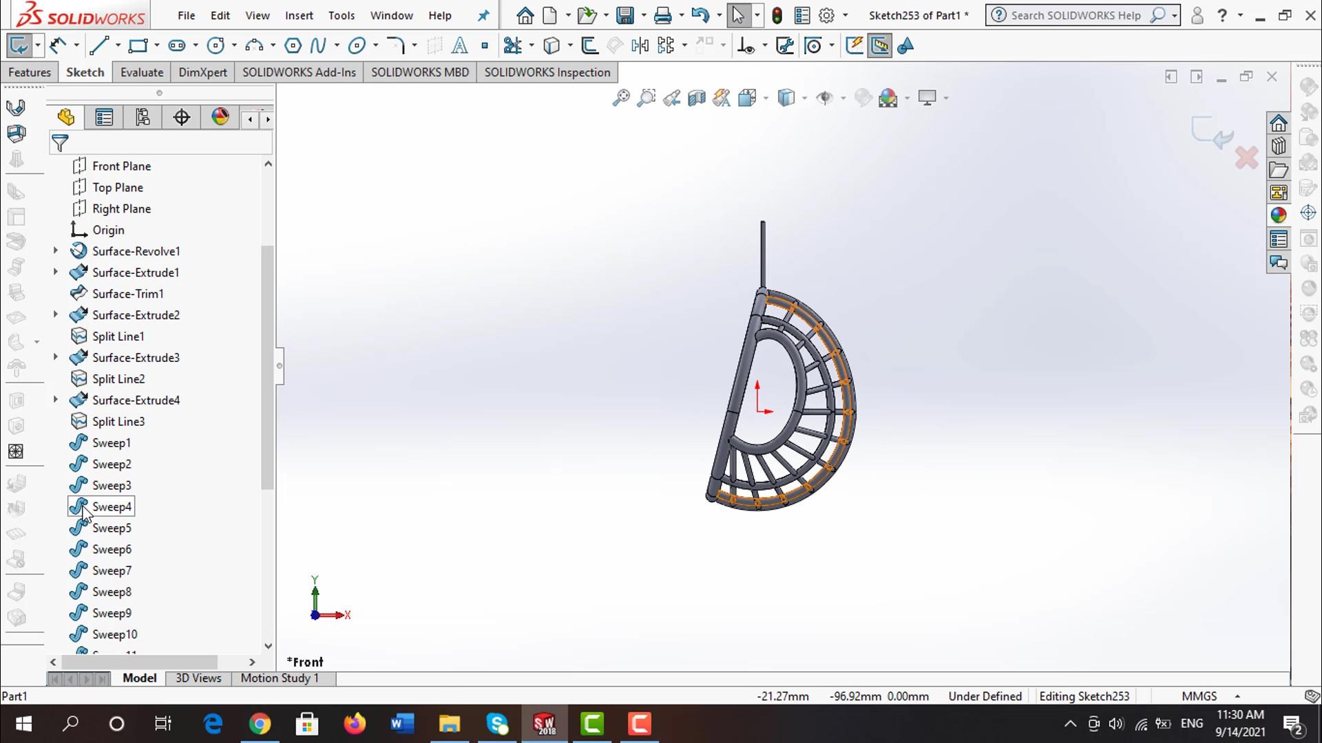Toggle Hide/Show Items eye icon
Screen dimensions: 1322x743
pos(824,98)
